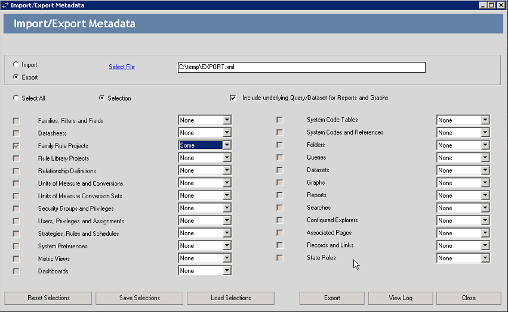Click the title bar application icon
The image size is (508, 312).
click(x=5, y=5)
